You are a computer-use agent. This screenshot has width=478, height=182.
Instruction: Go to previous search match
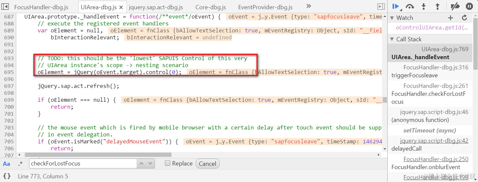click(141, 164)
